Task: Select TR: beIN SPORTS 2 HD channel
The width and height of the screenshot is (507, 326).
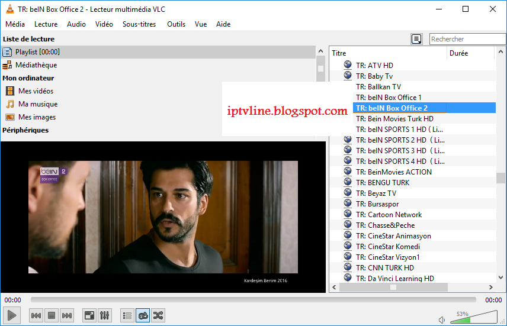Action: 400,140
